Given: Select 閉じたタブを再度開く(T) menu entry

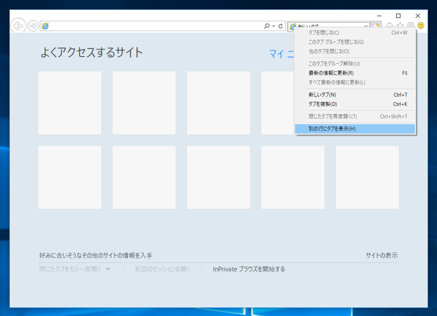Looking at the screenshot, I should coord(355,116).
